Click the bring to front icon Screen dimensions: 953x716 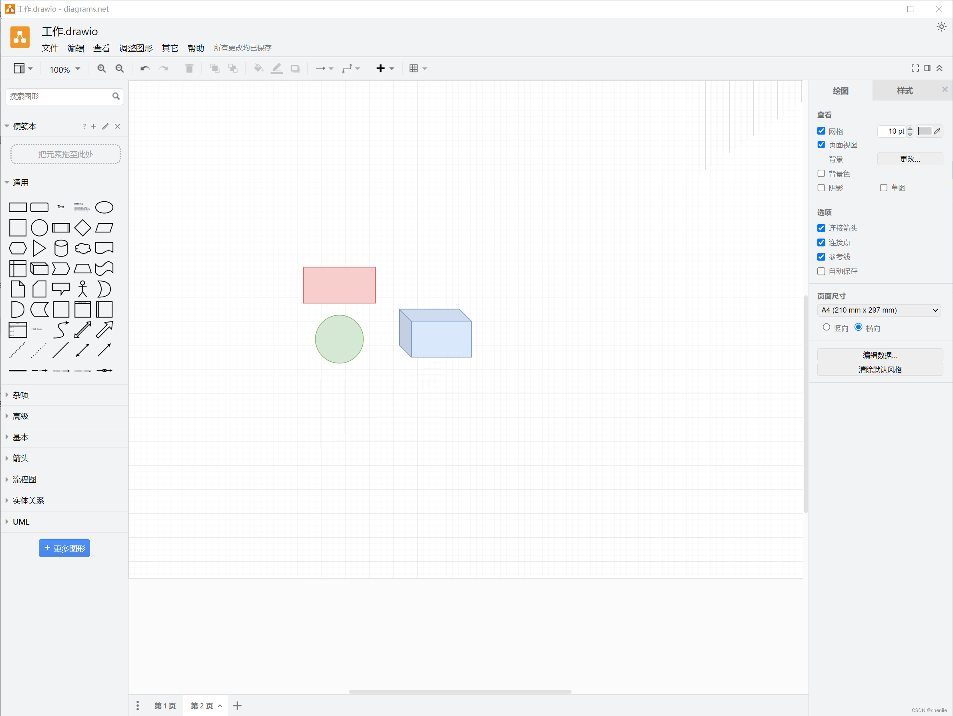215,68
